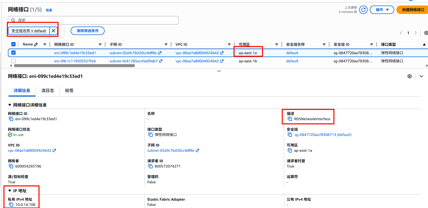428x208 pixels.
Task: Collapse the IP 地址 section
Action: pos(10,191)
